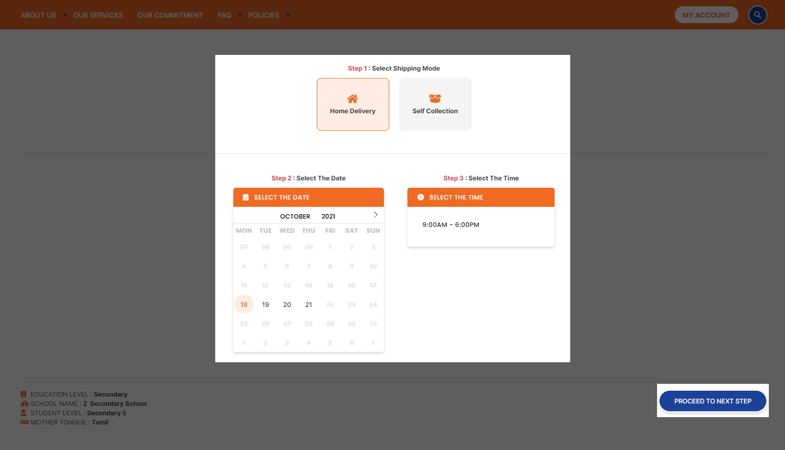Pick October 21 in the calendar
The width and height of the screenshot is (785, 450).
click(308, 304)
